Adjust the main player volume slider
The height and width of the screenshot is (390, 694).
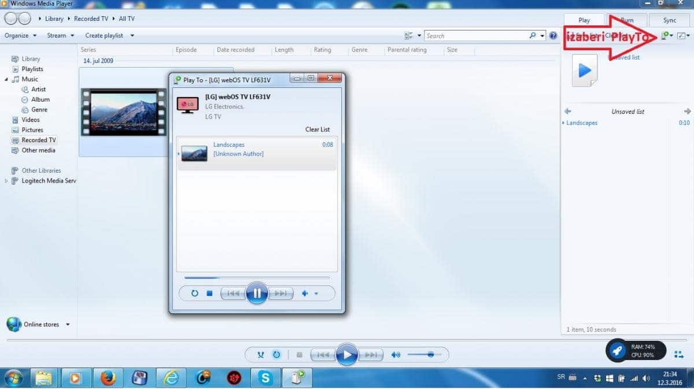tap(424, 355)
